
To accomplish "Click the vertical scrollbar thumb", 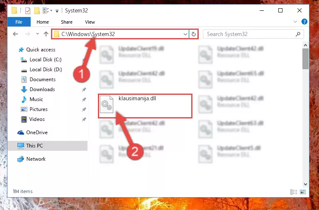I will [305, 59].
